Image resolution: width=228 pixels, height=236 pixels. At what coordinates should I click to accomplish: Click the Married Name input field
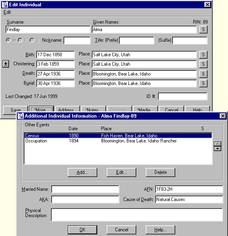[85, 189]
